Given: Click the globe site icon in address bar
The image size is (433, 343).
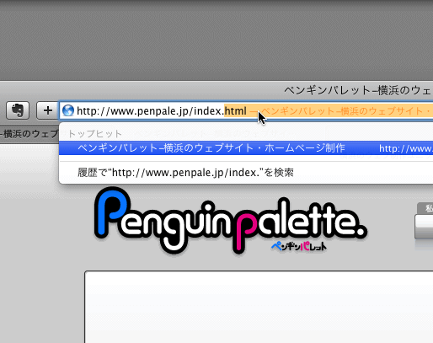Looking at the screenshot, I should click(68, 110).
